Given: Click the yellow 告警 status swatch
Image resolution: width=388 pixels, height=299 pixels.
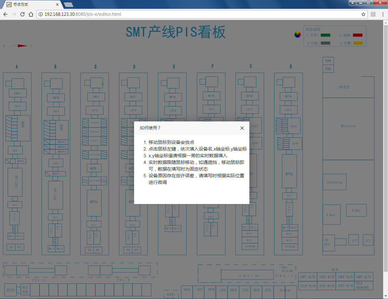Looking at the screenshot, I should (x=358, y=43).
